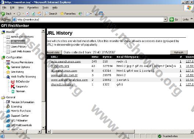The image size is (194, 139).
Task: Click the Hits column header
Action: click(95, 57)
